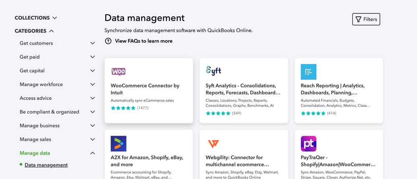Open WooCommerce Connector by Intuit title
Image resolution: width=417 pixels, height=179 pixels.
point(145,89)
